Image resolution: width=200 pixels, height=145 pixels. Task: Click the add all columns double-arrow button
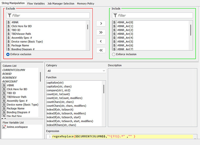[101, 32]
